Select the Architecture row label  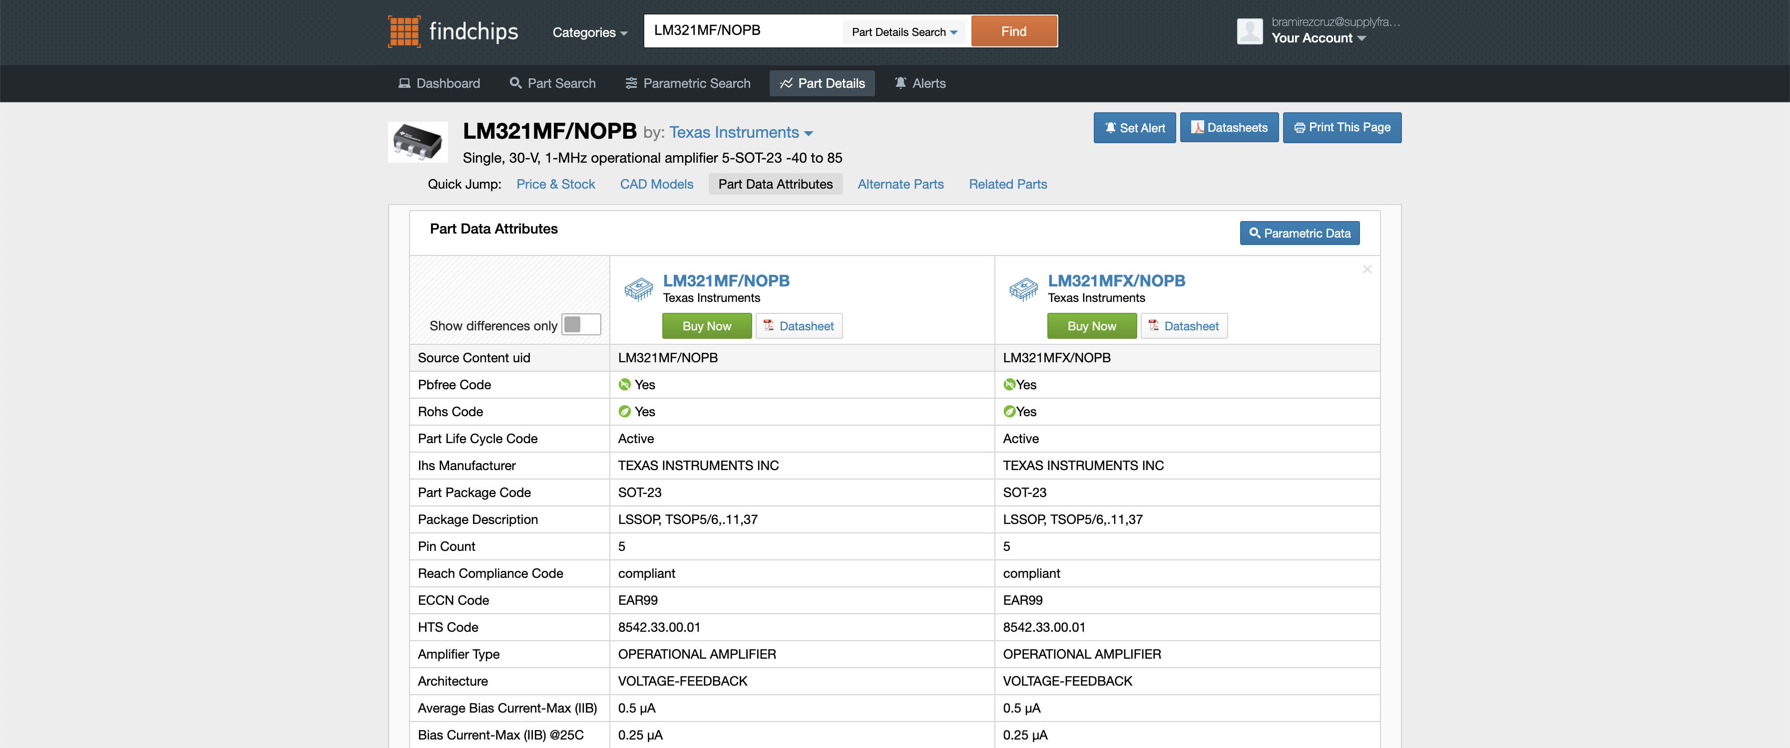(452, 681)
